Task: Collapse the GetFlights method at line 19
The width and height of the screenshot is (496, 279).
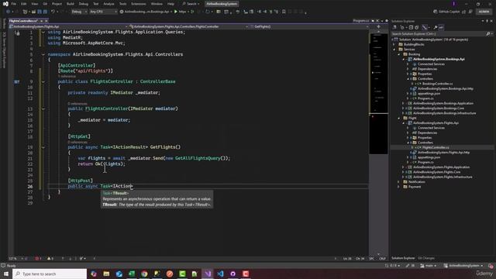Action: [43, 147]
